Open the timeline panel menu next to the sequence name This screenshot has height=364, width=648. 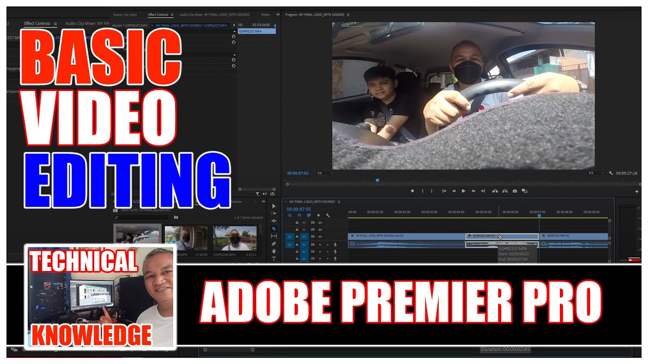[339, 202]
